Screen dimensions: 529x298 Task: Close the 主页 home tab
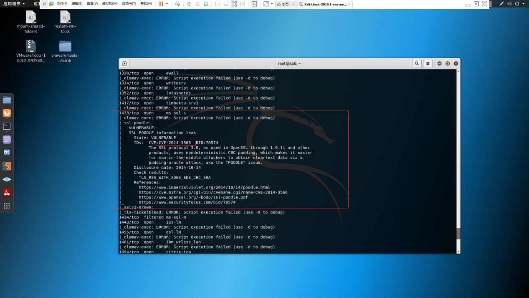(293, 4)
